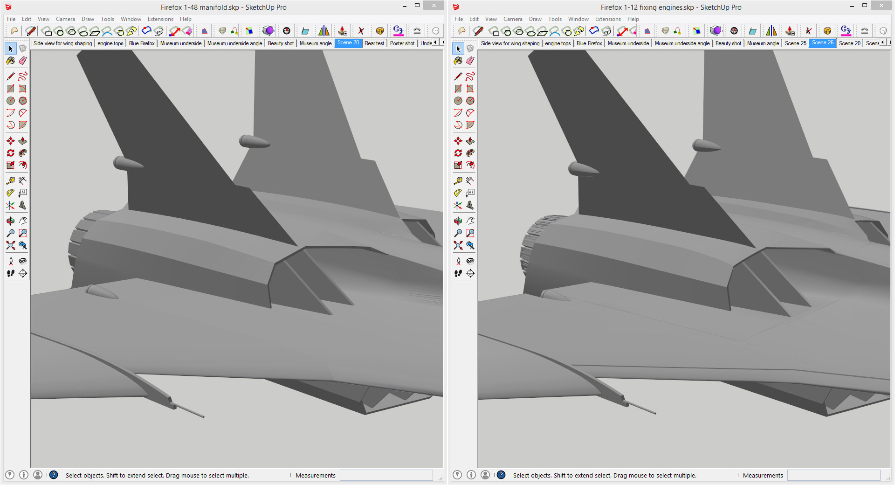Viewport: 895px width, 485px height.
Task: Open Extensions menu in left window
Action: pyautogui.click(x=160, y=19)
